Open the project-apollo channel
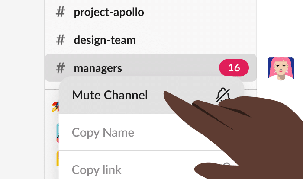 click(109, 13)
